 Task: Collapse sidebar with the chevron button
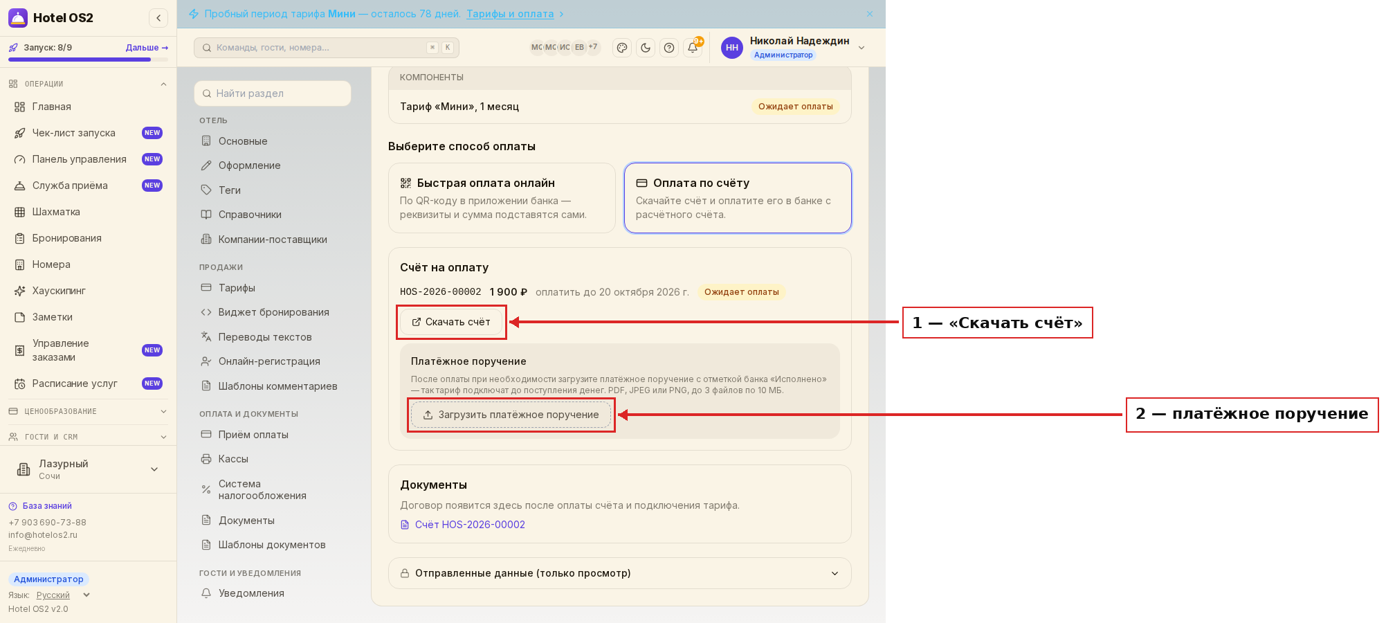[158, 18]
